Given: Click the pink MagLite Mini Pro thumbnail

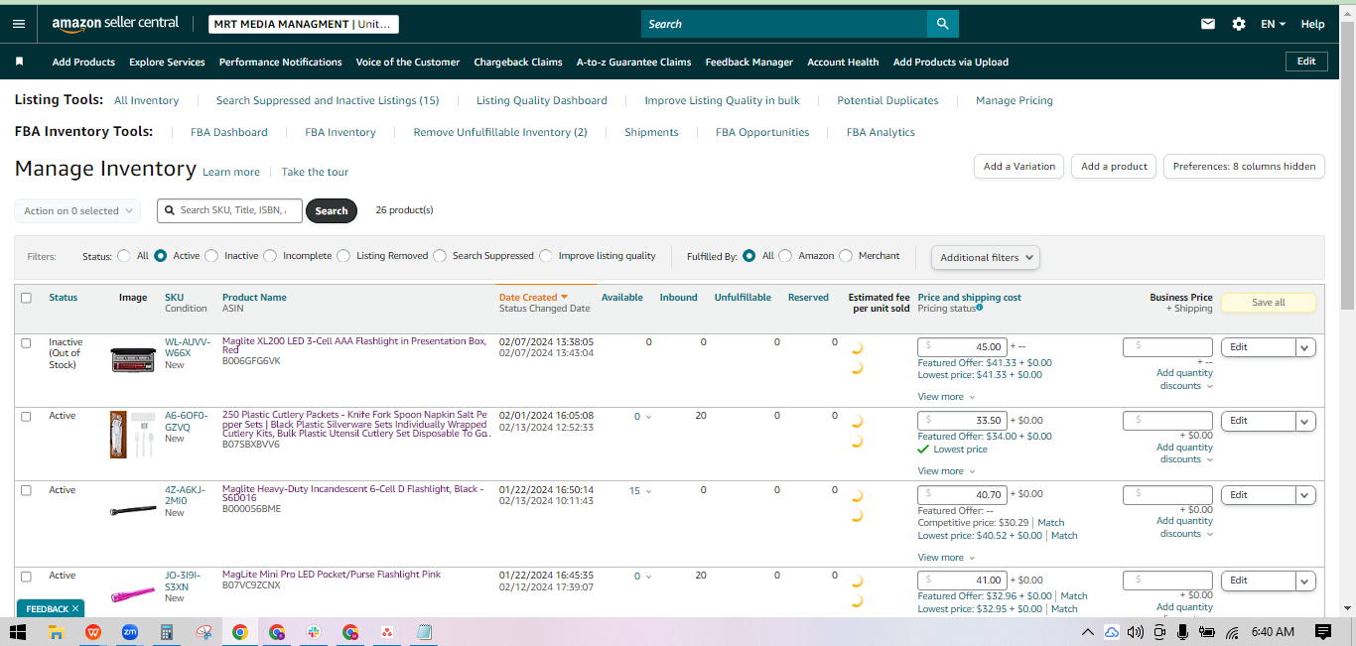Looking at the screenshot, I should tap(133, 594).
